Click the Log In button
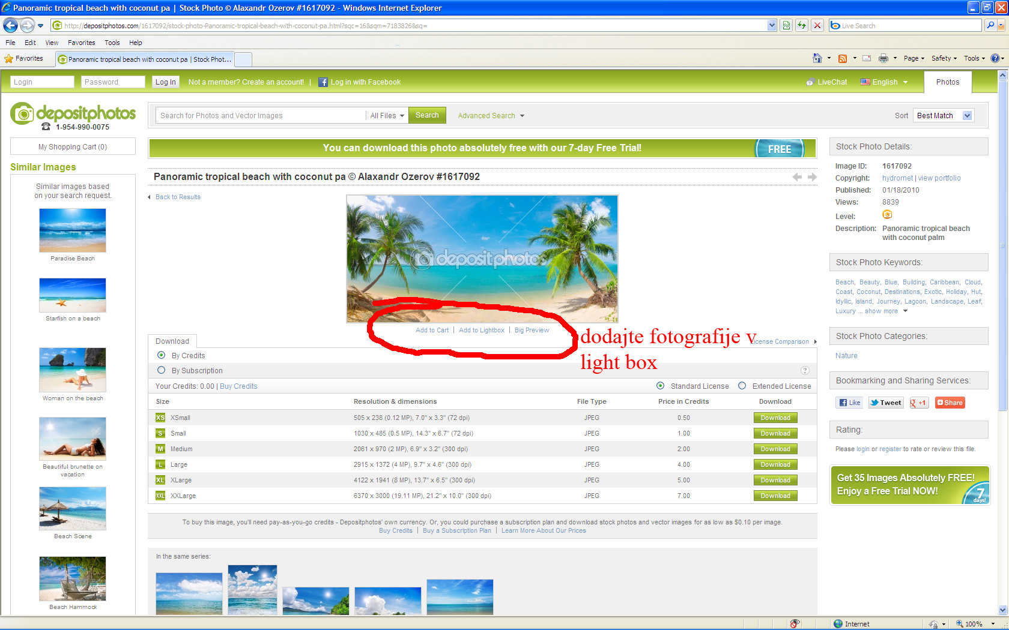The height and width of the screenshot is (630, 1009). tap(166, 82)
